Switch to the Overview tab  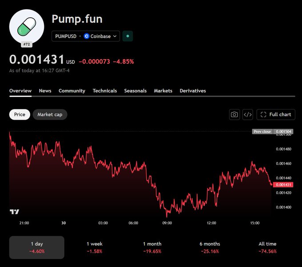(x=20, y=91)
